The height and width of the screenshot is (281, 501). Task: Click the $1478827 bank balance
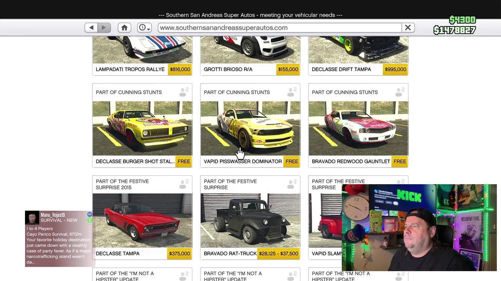coord(455,30)
